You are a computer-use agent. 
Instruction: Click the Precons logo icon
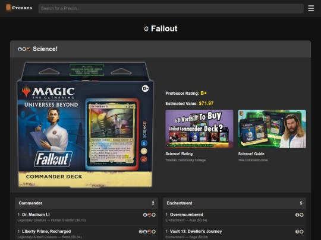click(x=8, y=8)
